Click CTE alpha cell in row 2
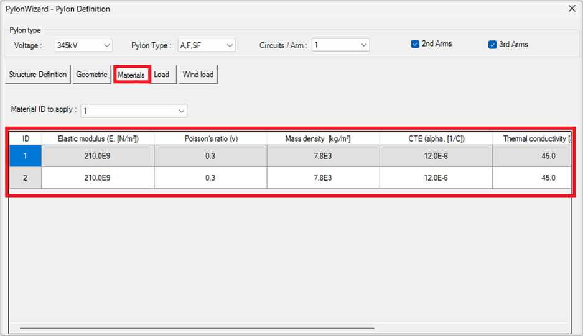 tap(436, 178)
